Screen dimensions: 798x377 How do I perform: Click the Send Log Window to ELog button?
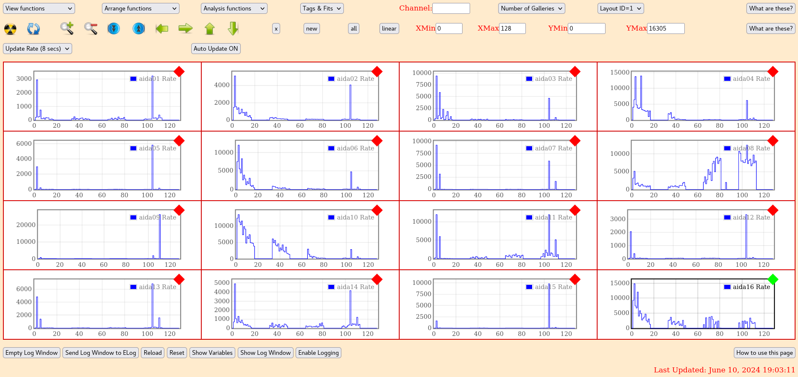[101, 353]
